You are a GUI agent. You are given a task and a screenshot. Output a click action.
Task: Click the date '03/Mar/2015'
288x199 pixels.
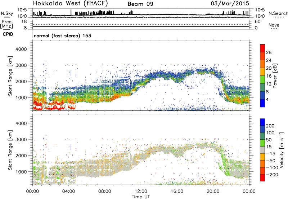230,3
